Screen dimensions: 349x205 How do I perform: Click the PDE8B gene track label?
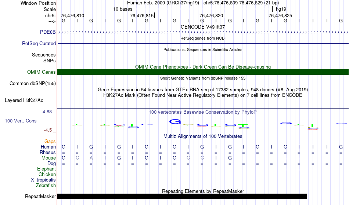[x=48, y=32]
